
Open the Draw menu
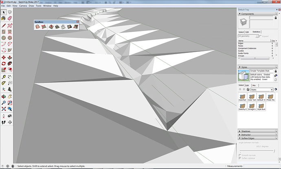[x=31, y=6]
